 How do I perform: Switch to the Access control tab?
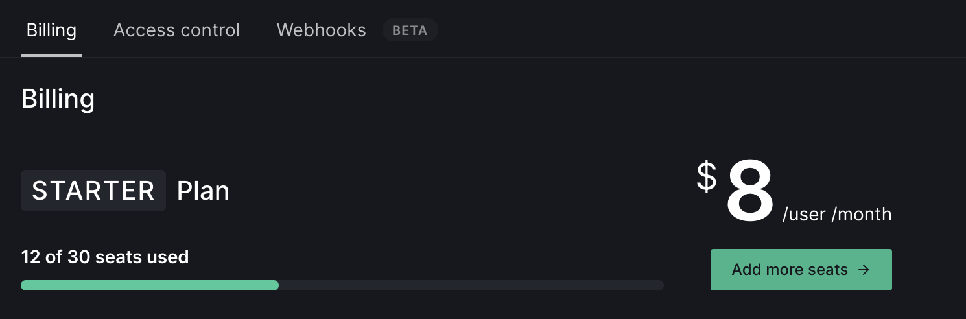coord(176,30)
